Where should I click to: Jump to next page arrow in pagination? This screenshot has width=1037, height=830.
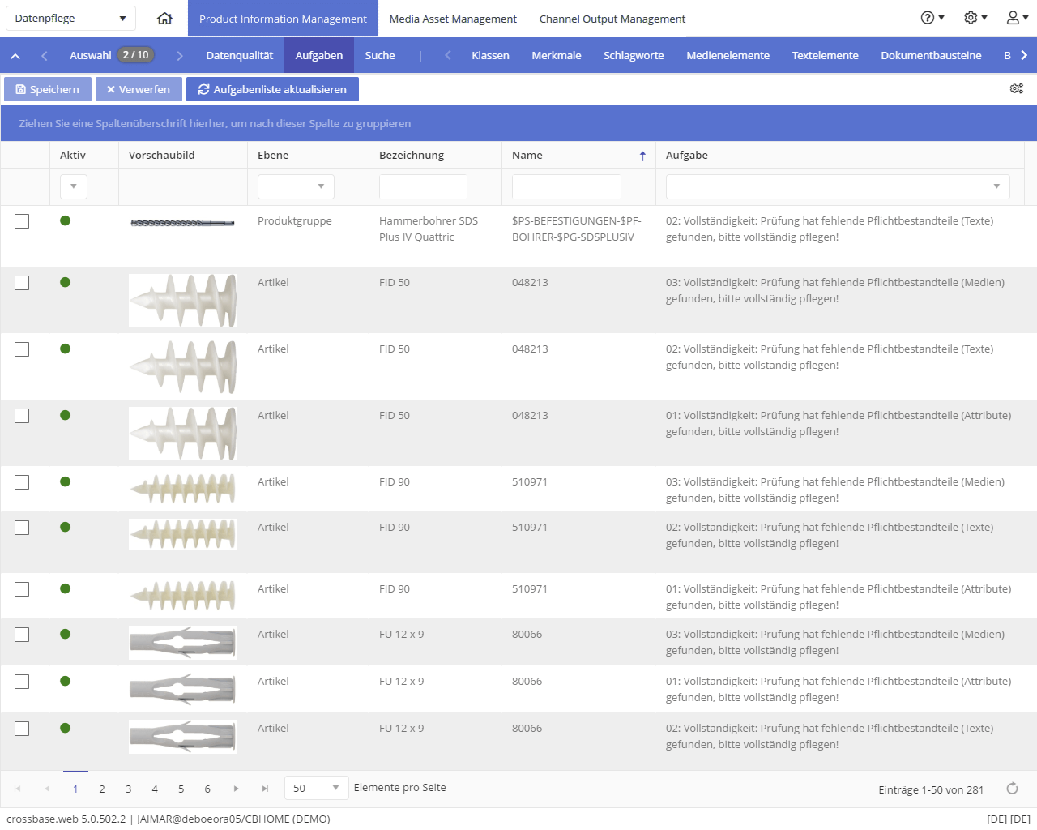(236, 789)
